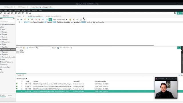The image size is (183, 103).
Task: Open the Help menu
Action: coord(40,10)
